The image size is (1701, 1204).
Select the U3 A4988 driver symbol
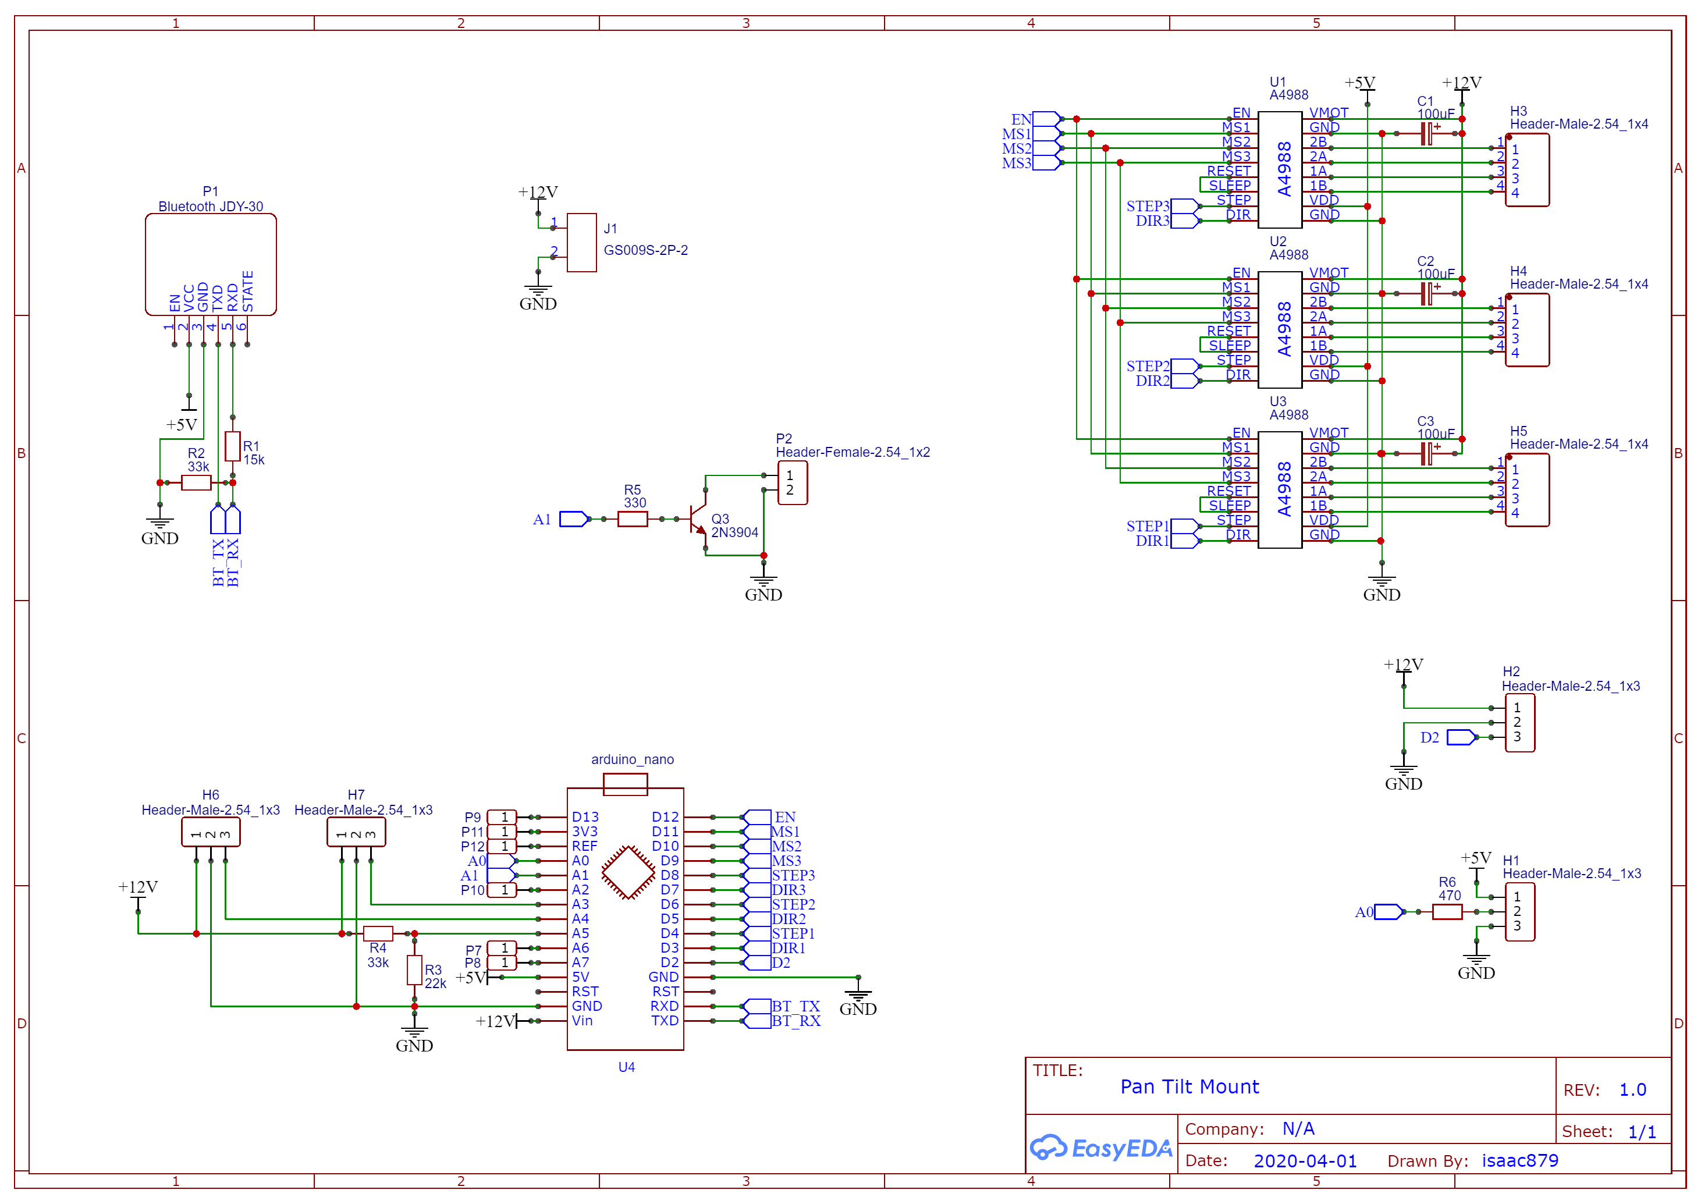coord(1280,490)
